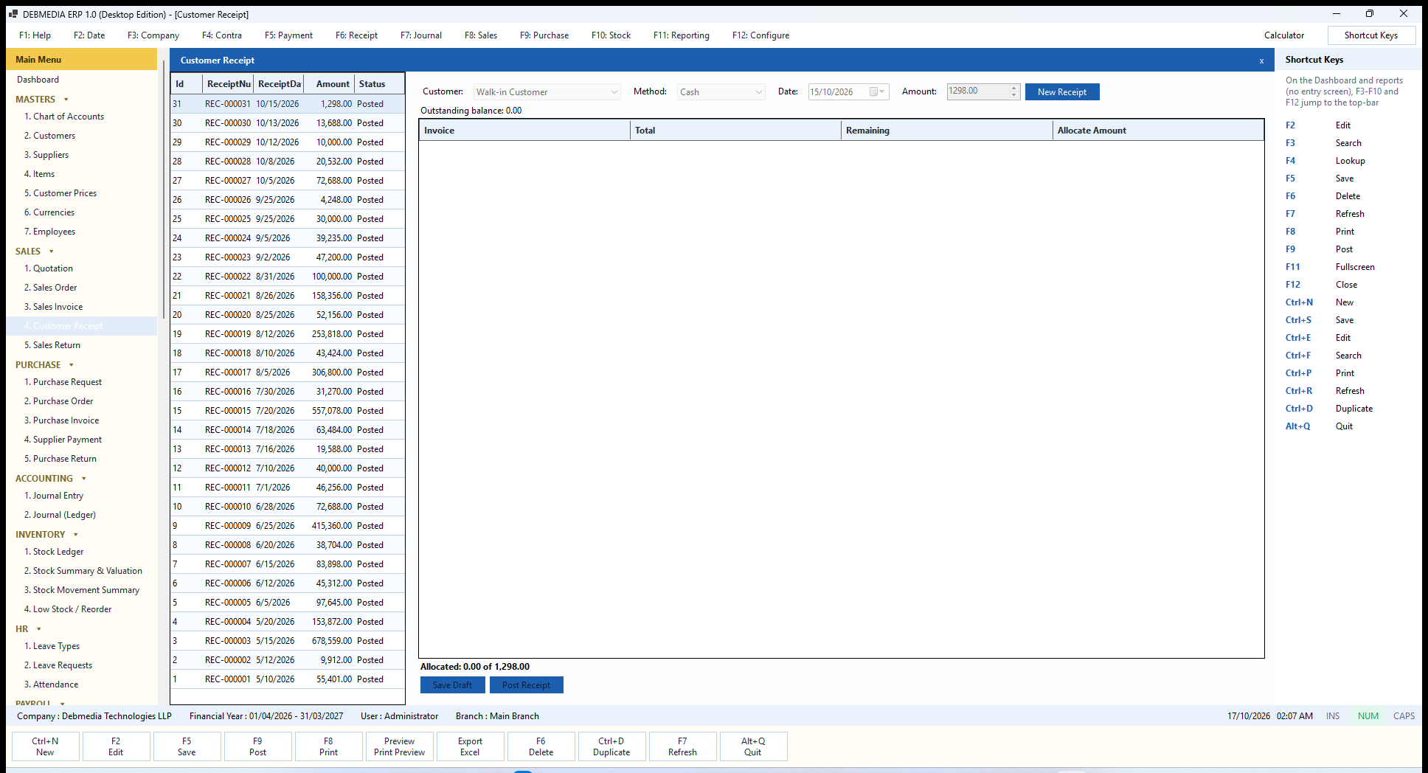Collapse the MASTERS section arrow
Image resolution: width=1428 pixels, height=773 pixels.
[x=66, y=100]
